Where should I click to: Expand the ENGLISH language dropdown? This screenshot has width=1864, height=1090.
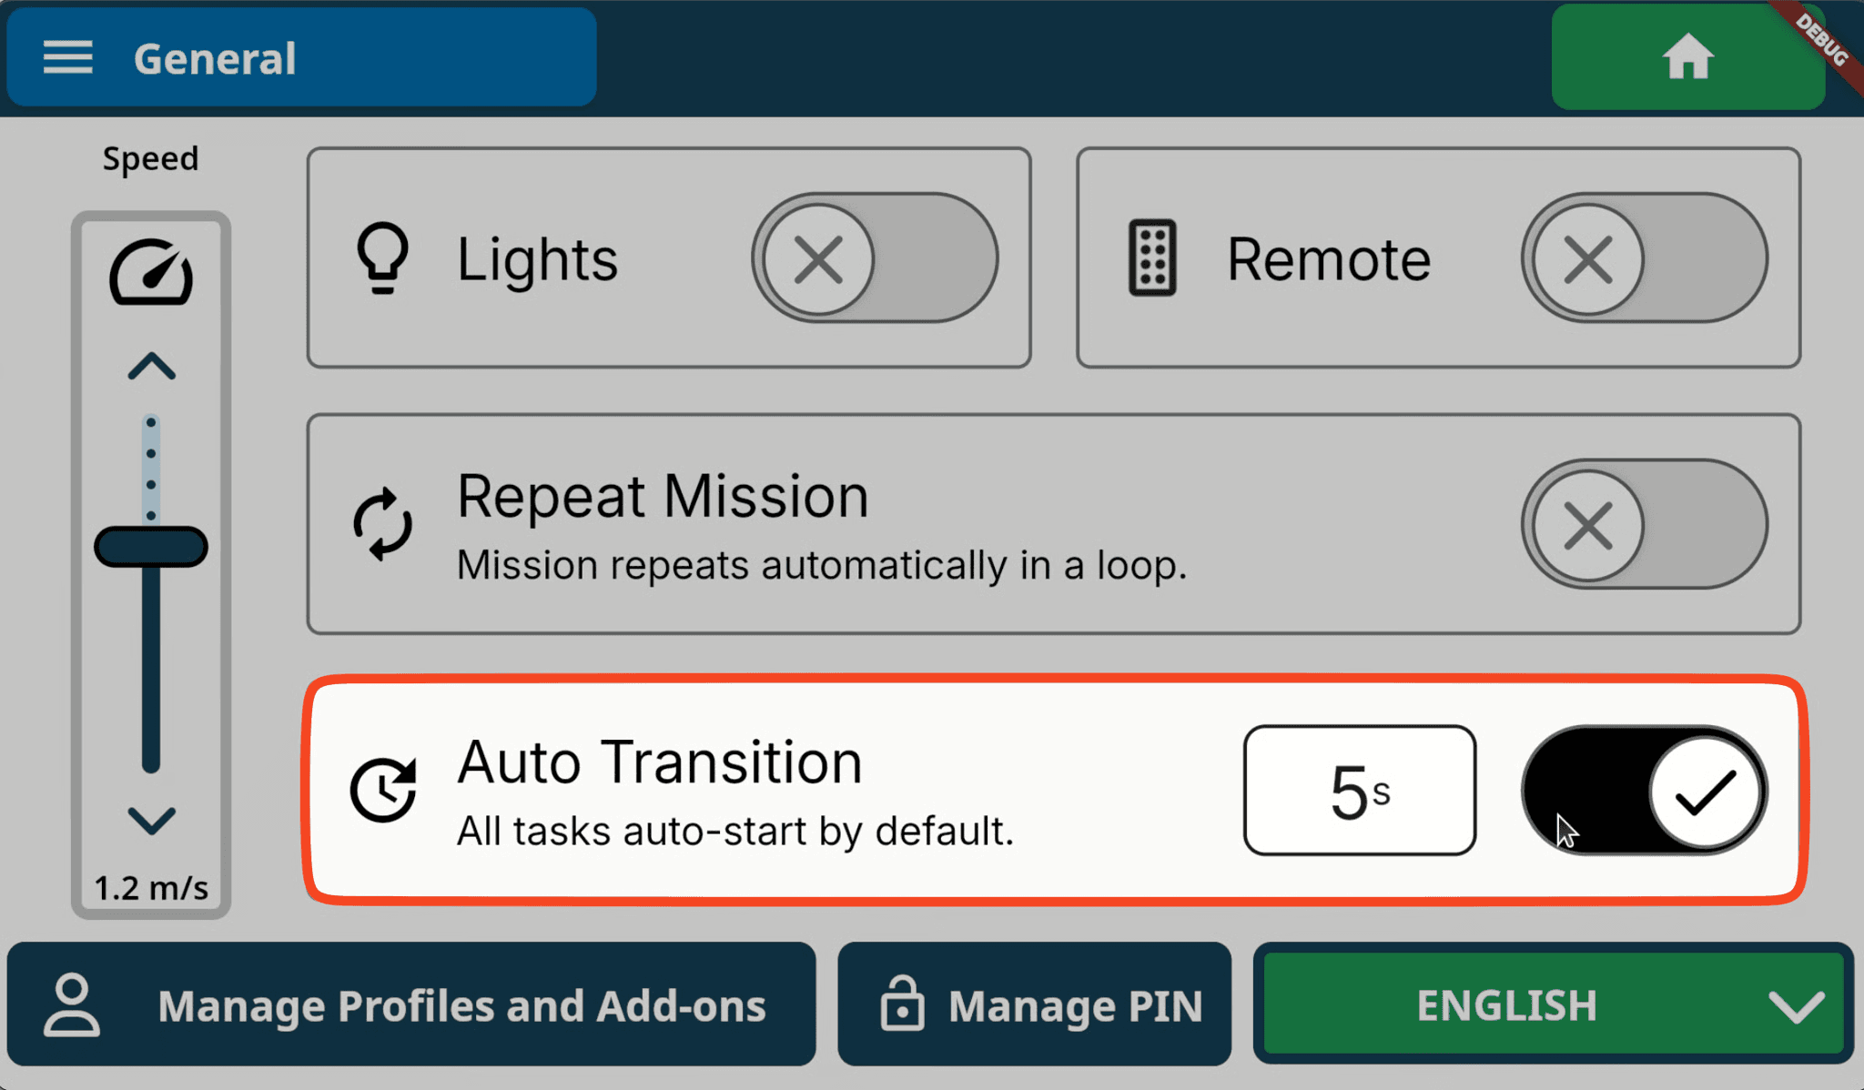tap(1553, 1004)
